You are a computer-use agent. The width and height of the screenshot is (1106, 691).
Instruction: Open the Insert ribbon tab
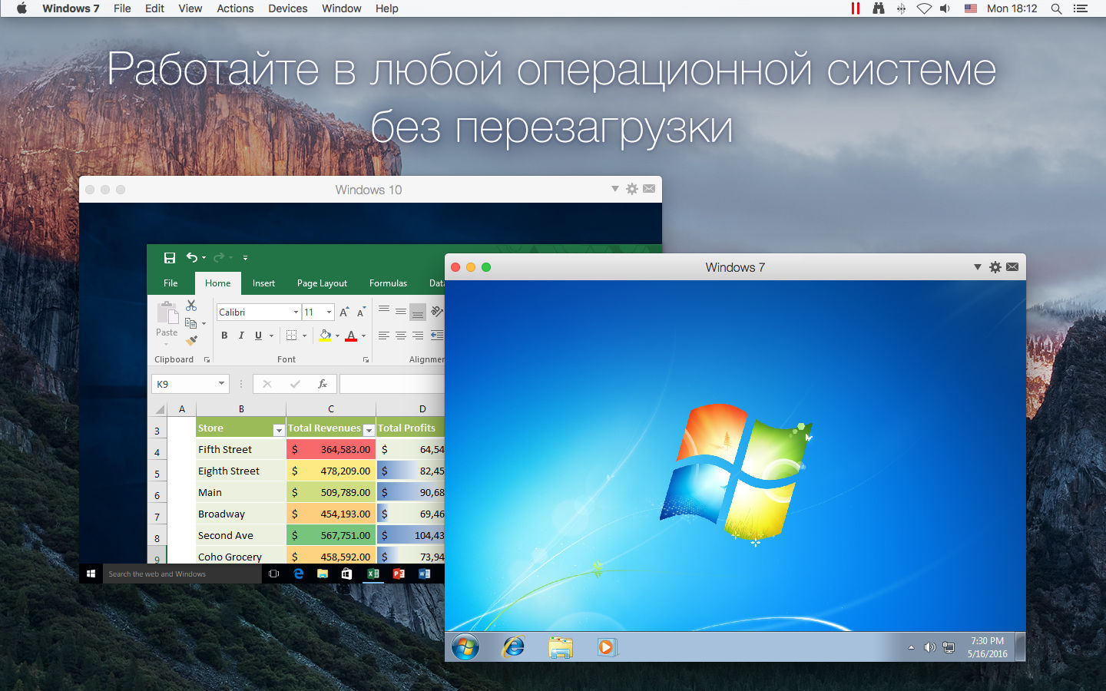click(263, 283)
